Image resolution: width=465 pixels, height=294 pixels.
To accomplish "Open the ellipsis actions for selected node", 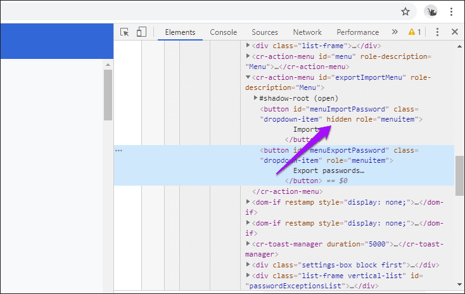I will tap(118, 151).
